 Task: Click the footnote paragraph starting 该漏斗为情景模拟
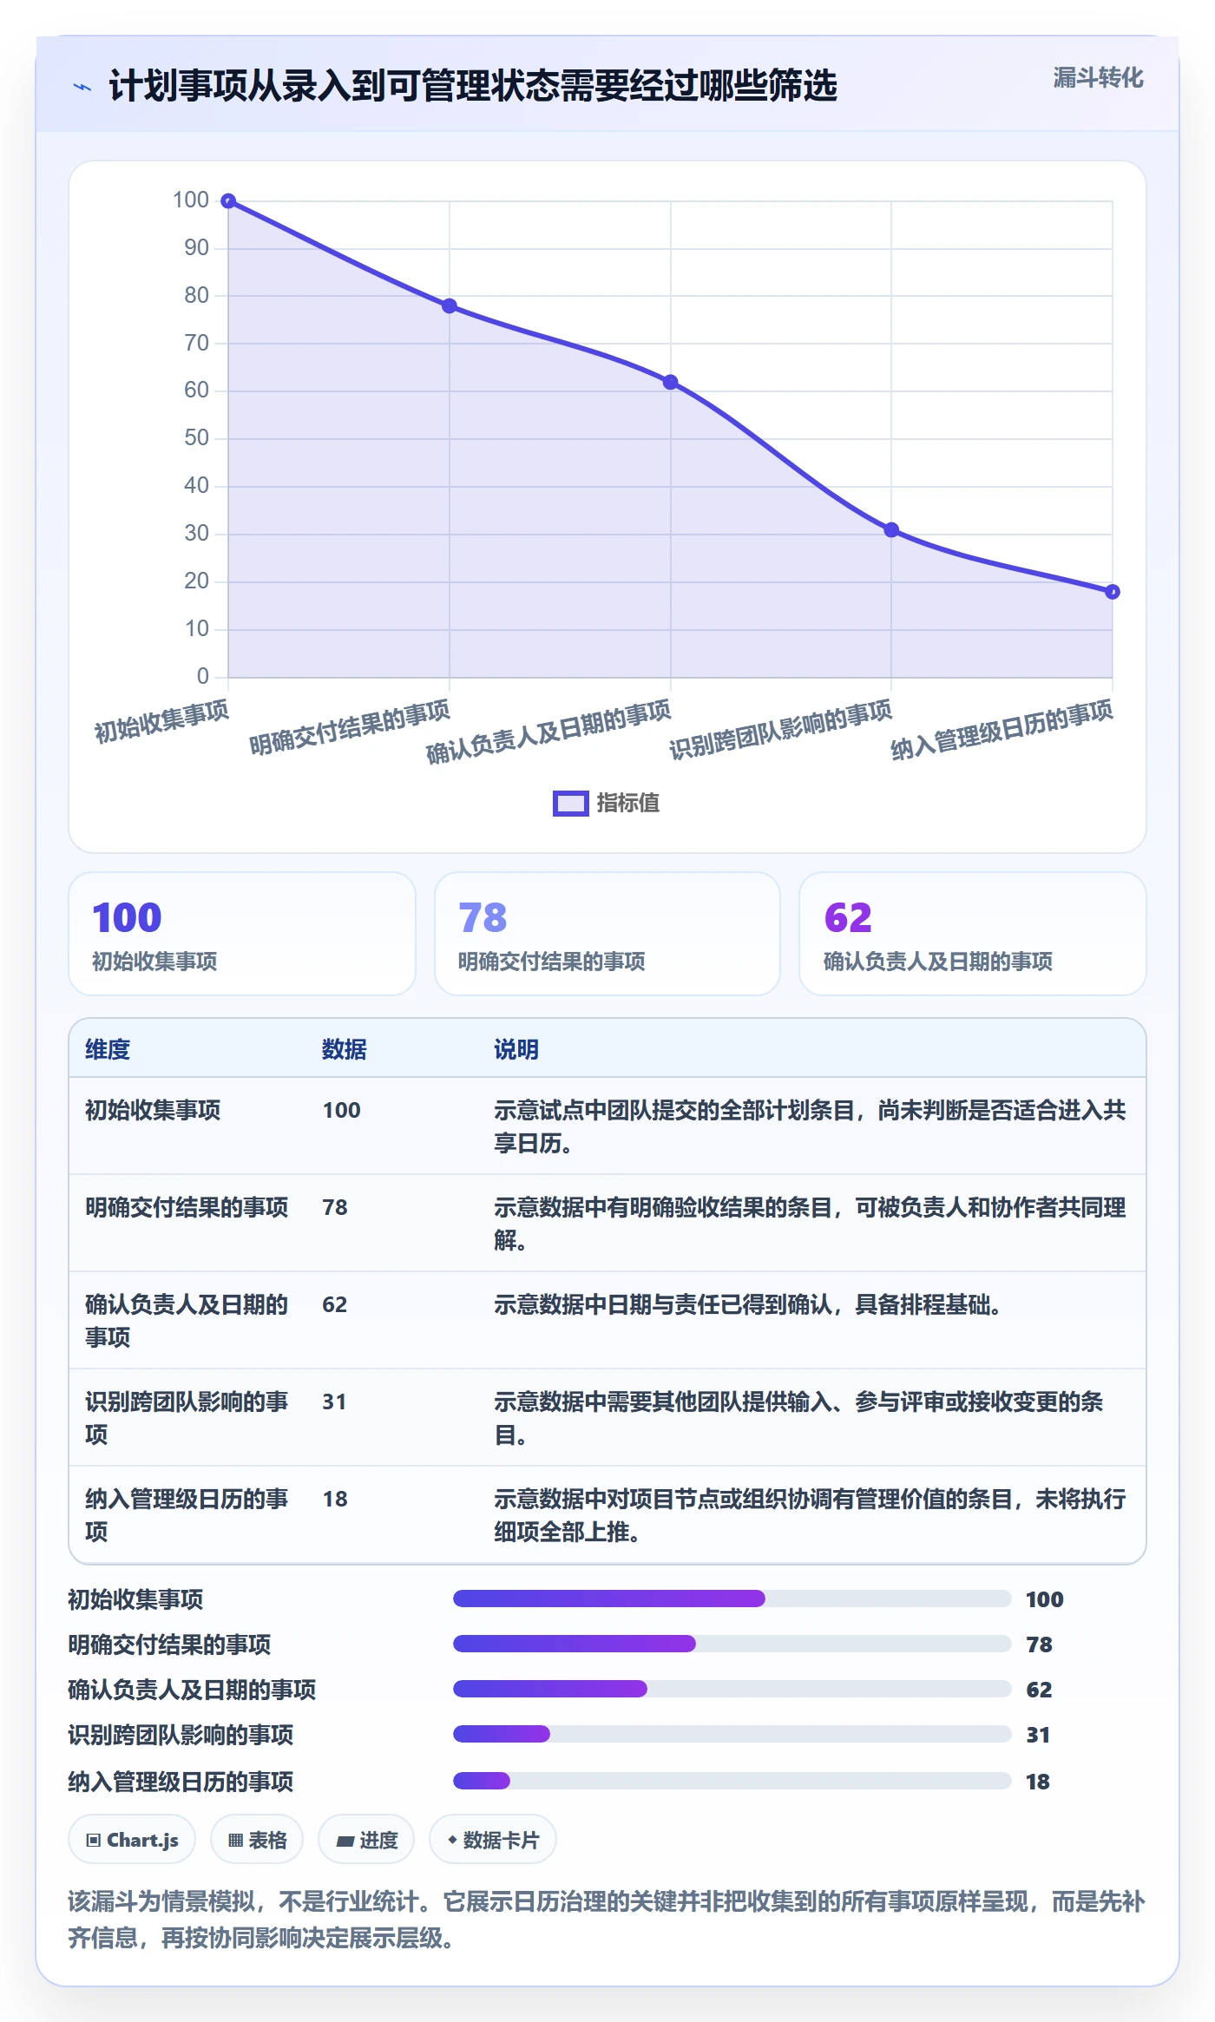pos(607,1919)
